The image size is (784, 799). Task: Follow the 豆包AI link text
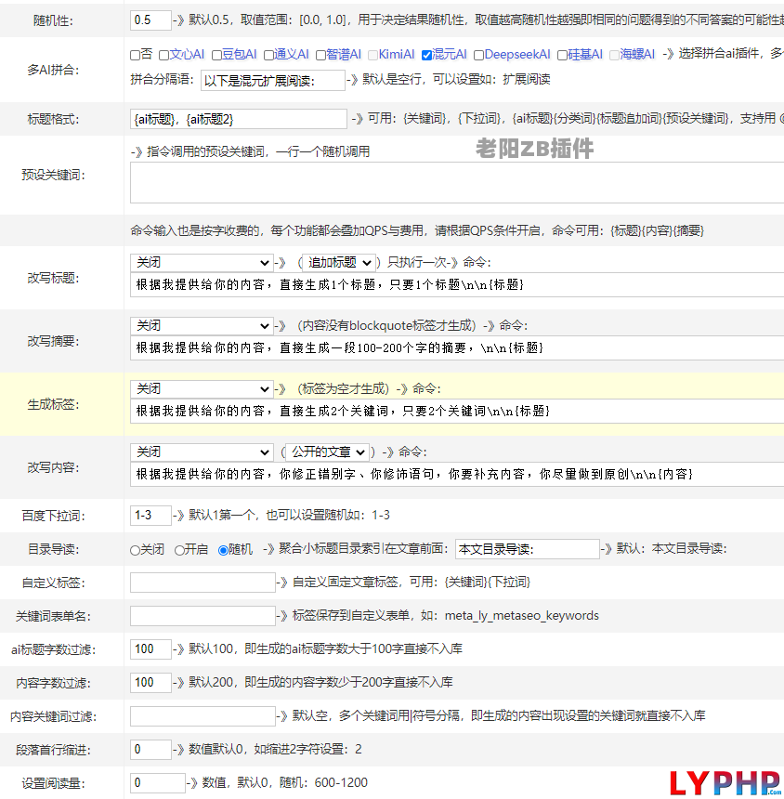coord(240,55)
